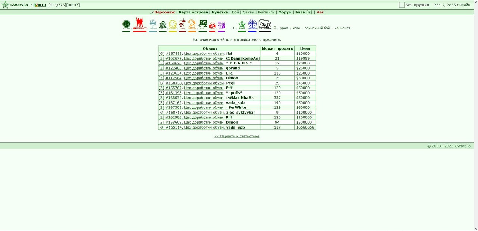This screenshot has height=231, width=478.
Task: Open object #128634 link
Action: [174, 73]
